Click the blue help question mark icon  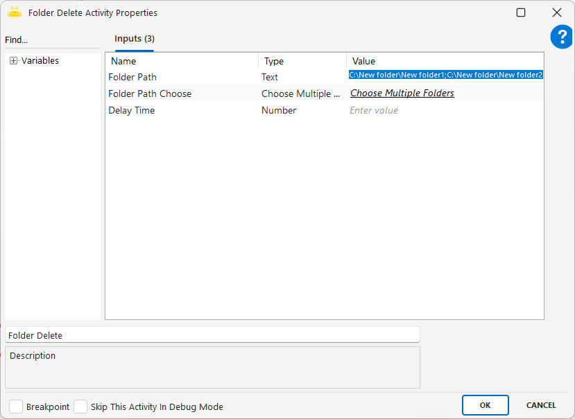(561, 37)
